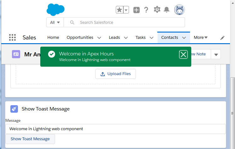Expand the Leads tab chevron
This screenshot has width=235, height=149.
[x=126, y=38]
